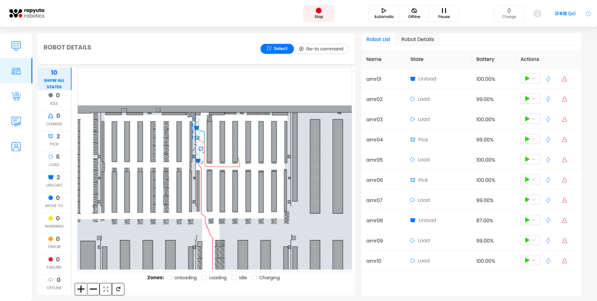Click the charge lightning icon for amr01
The height and width of the screenshot is (301, 597).
548,79
